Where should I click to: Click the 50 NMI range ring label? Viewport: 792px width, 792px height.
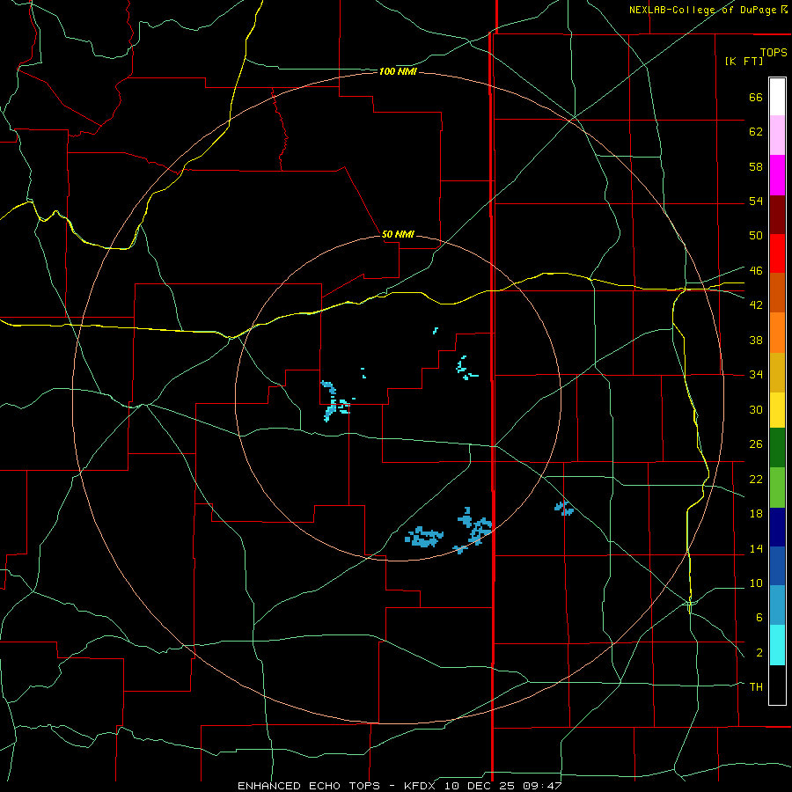[398, 234]
